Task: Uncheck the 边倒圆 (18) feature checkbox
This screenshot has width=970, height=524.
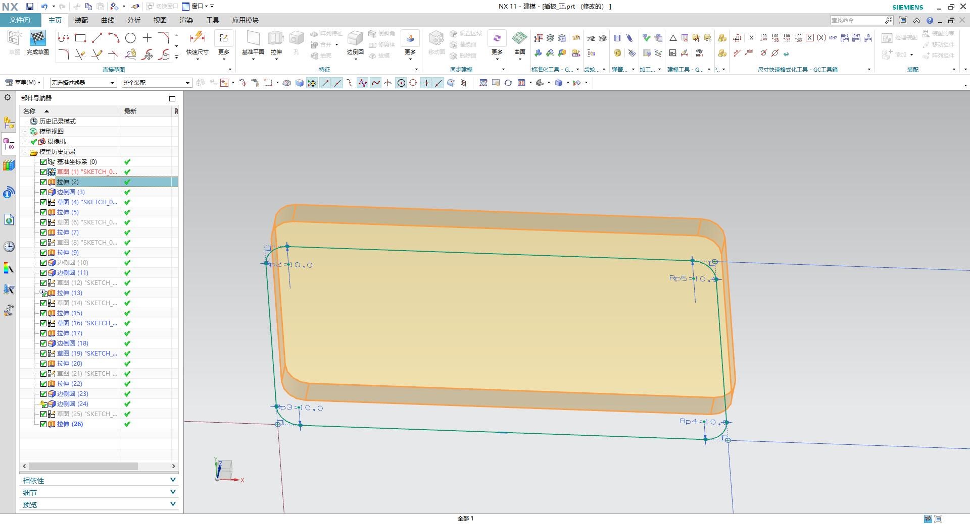Action: tap(43, 343)
